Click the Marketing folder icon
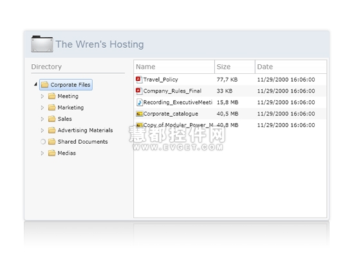This screenshot has height=276, width=354. pos(51,107)
